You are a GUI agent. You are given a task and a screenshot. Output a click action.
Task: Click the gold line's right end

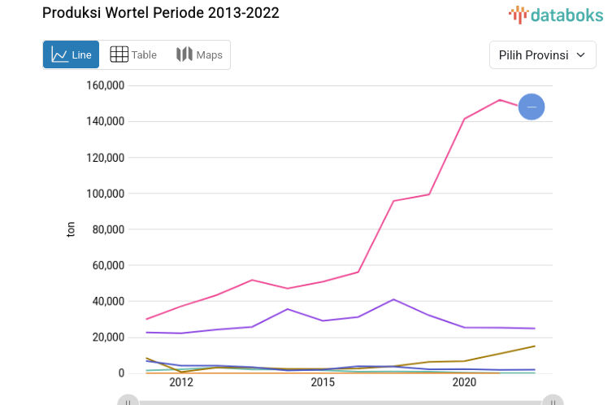tap(534, 346)
